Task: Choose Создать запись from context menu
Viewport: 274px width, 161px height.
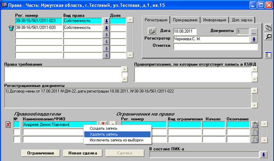Action: pyautogui.click(x=117, y=128)
